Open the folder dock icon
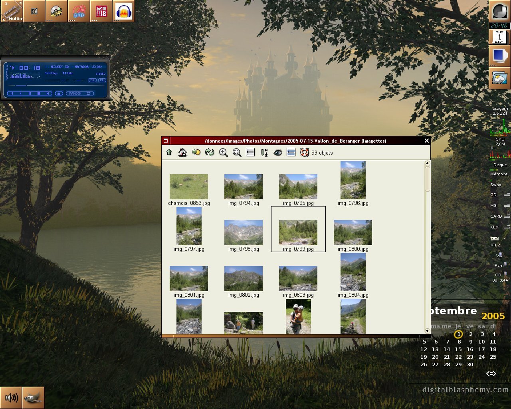 pyautogui.click(x=499, y=78)
